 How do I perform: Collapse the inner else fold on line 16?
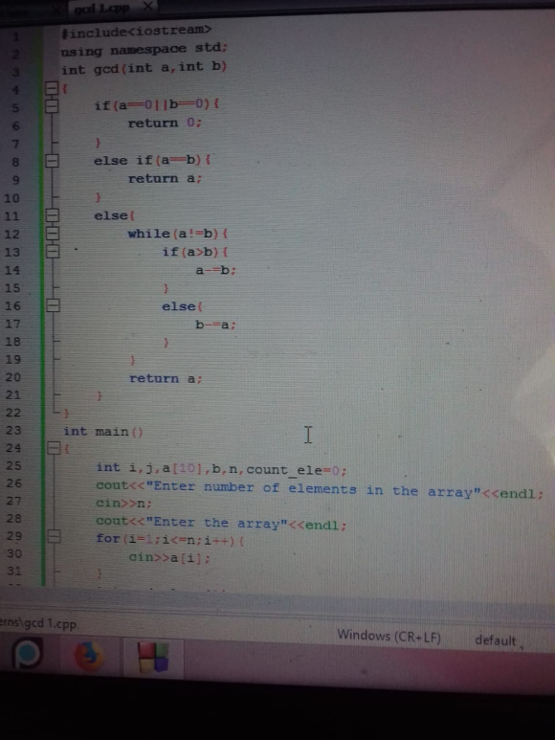(53, 305)
